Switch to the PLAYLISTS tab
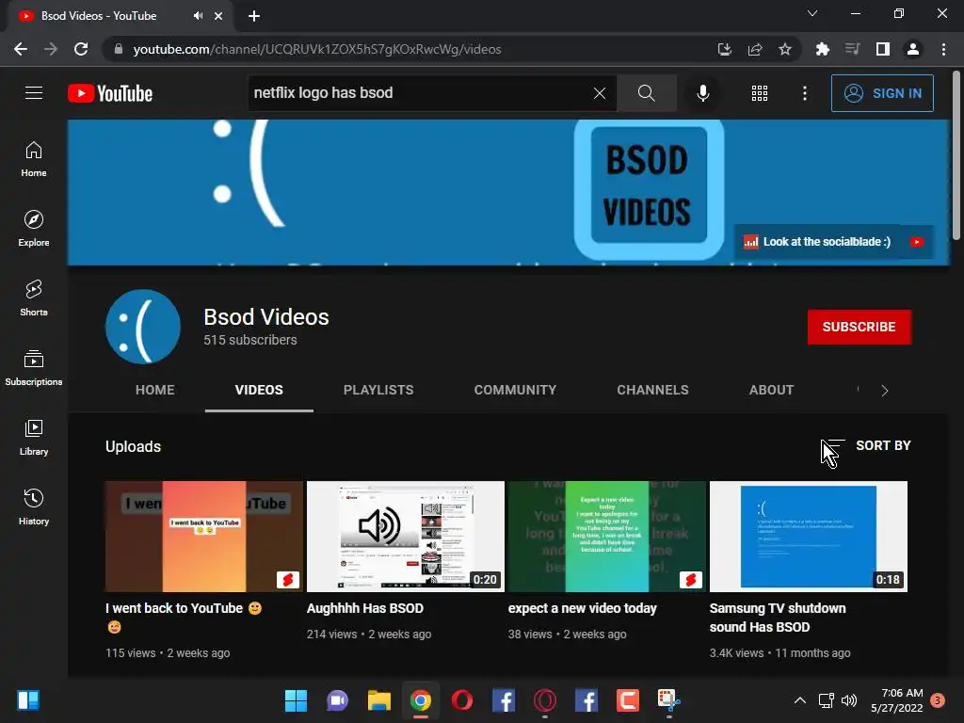 (x=378, y=390)
